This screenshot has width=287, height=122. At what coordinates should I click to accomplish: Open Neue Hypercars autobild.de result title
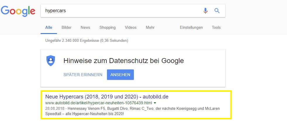pyautogui.click(x=107, y=96)
